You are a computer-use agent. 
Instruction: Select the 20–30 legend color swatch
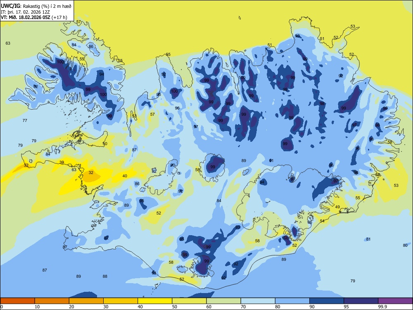[86, 301]
